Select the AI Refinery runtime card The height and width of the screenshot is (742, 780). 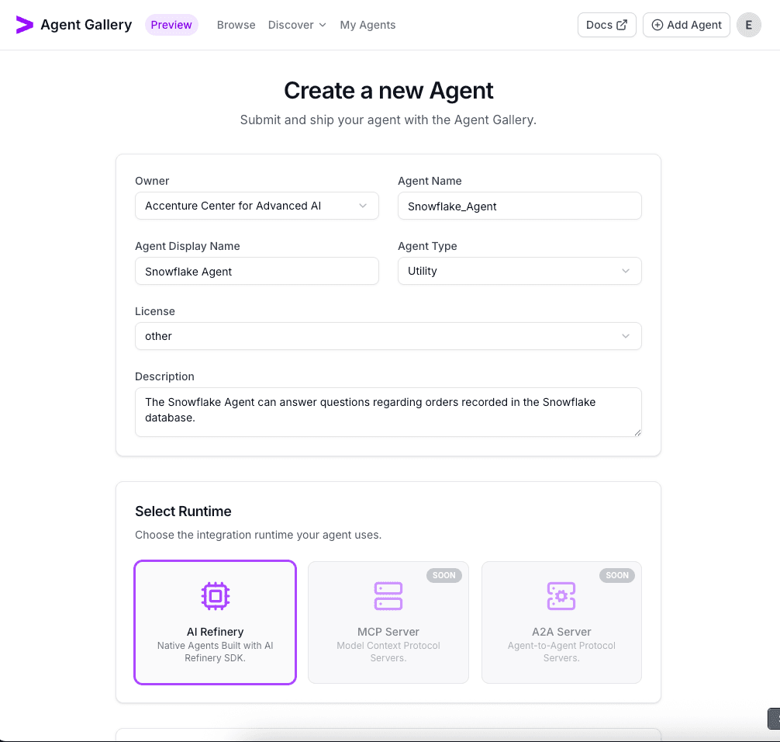[215, 622]
